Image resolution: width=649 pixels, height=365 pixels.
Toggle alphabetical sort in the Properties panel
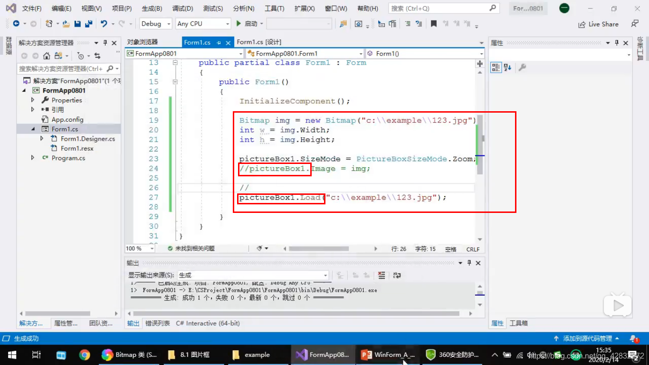pyautogui.click(x=507, y=67)
